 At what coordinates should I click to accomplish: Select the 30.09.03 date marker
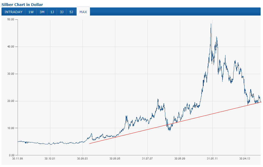tap(83, 159)
